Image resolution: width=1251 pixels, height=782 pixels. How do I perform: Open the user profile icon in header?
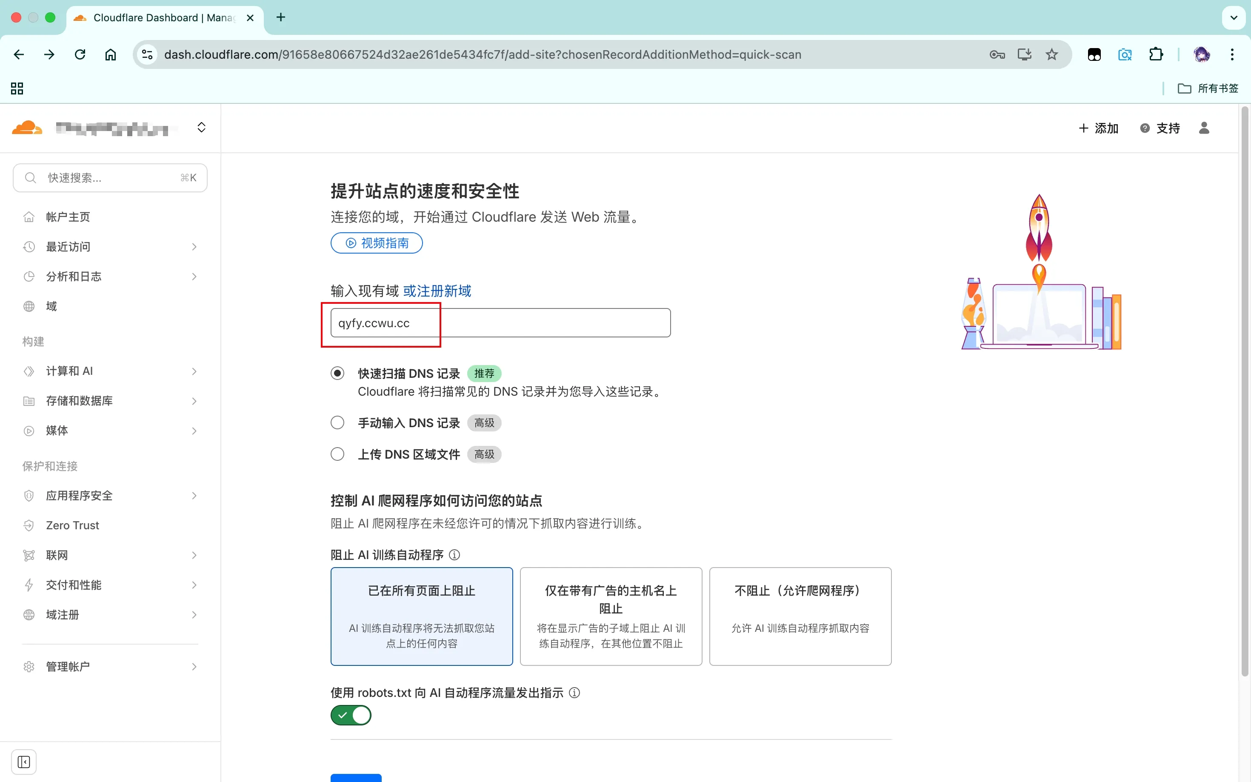[1203, 128]
